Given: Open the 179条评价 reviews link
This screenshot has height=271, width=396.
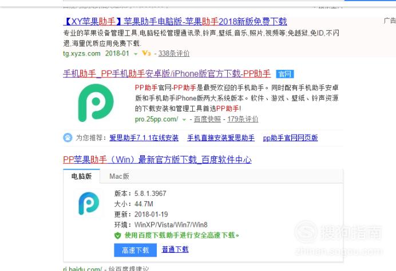Looking at the screenshot, I should coord(243,119).
